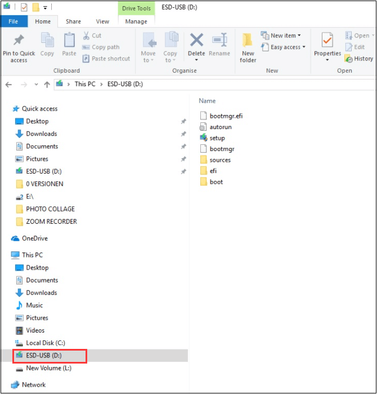Open Videos under This PC
The image size is (377, 394).
[x=30, y=330]
